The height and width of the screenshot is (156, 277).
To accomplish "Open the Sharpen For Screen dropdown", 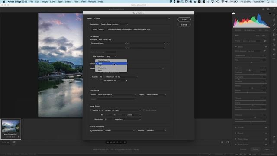I will pyautogui.click(x=119, y=131).
